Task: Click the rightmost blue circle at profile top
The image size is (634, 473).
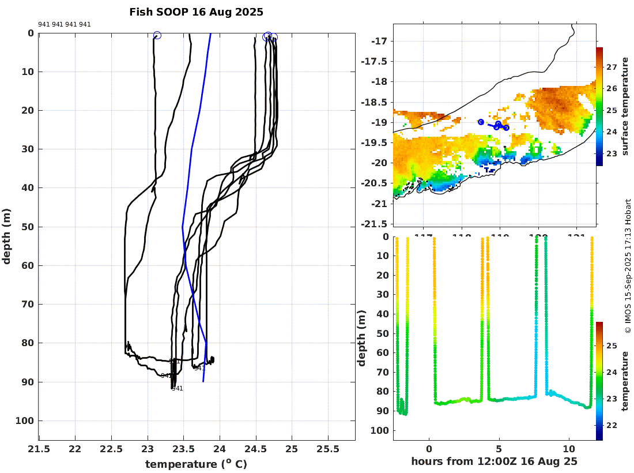Action: coord(274,37)
